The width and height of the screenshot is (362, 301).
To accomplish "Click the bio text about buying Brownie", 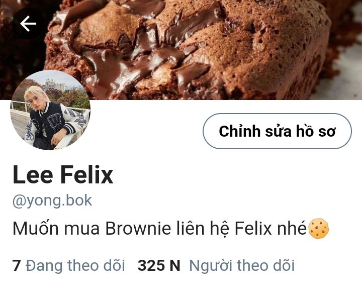I will [170, 228].
